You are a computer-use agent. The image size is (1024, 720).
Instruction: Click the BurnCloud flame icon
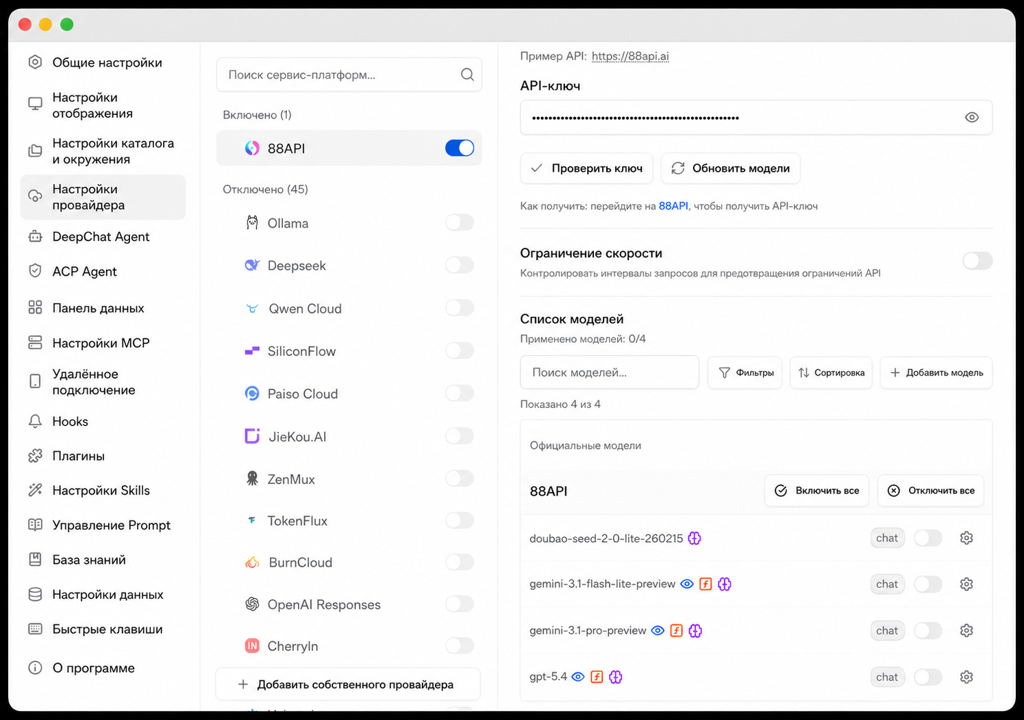[252, 563]
